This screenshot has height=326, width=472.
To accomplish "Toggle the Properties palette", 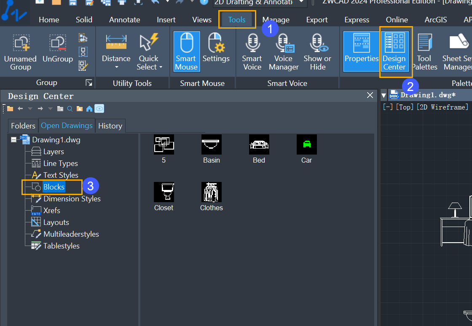I will 362,51.
